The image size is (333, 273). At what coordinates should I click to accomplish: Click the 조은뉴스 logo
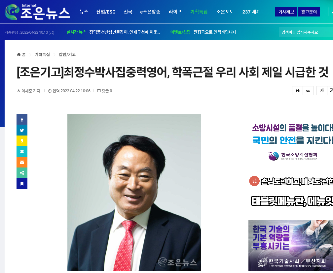click(x=37, y=12)
